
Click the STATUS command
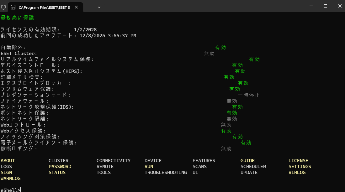pyautogui.click(x=57, y=173)
